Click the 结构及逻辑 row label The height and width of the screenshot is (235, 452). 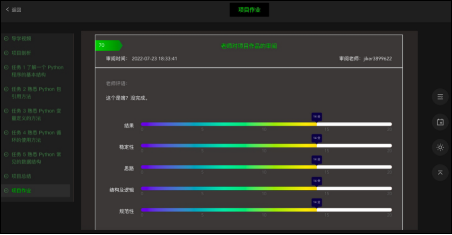click(x=122, y=190)
